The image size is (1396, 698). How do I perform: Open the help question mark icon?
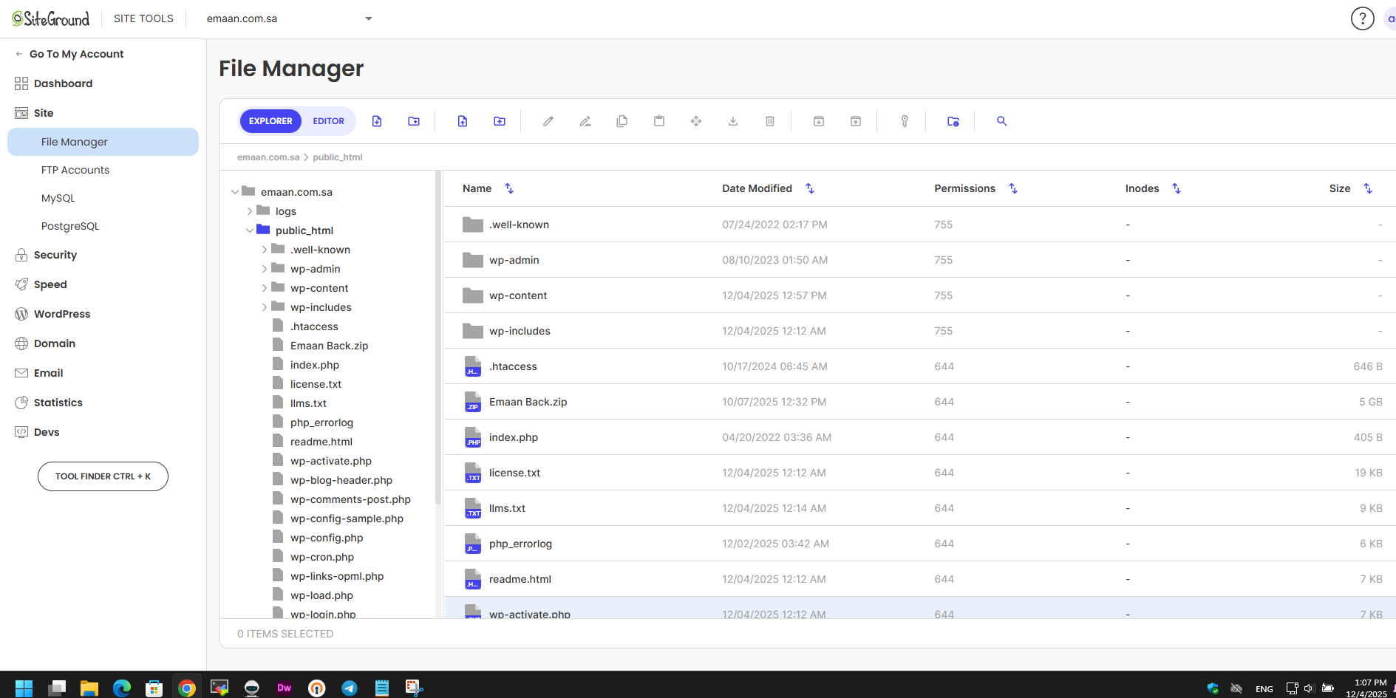(x=1362, y=18)
